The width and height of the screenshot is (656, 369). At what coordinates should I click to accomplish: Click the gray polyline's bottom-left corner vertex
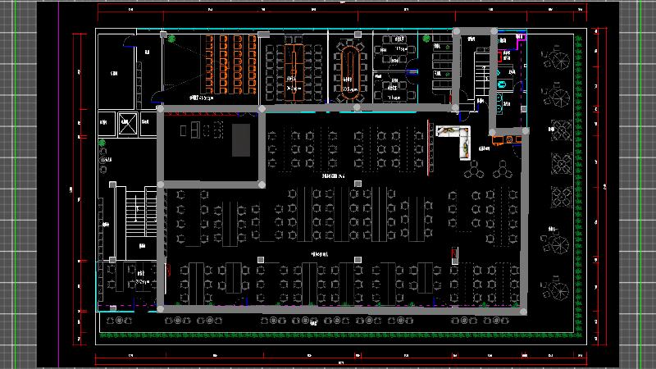[x=160, y=309]
